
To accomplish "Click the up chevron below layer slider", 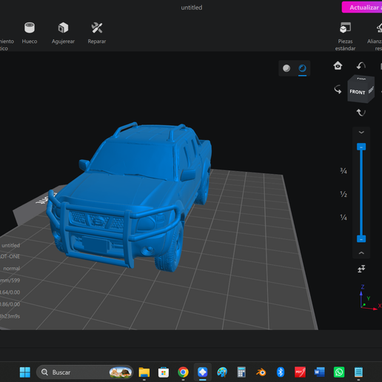I will [x=361, y=252].
